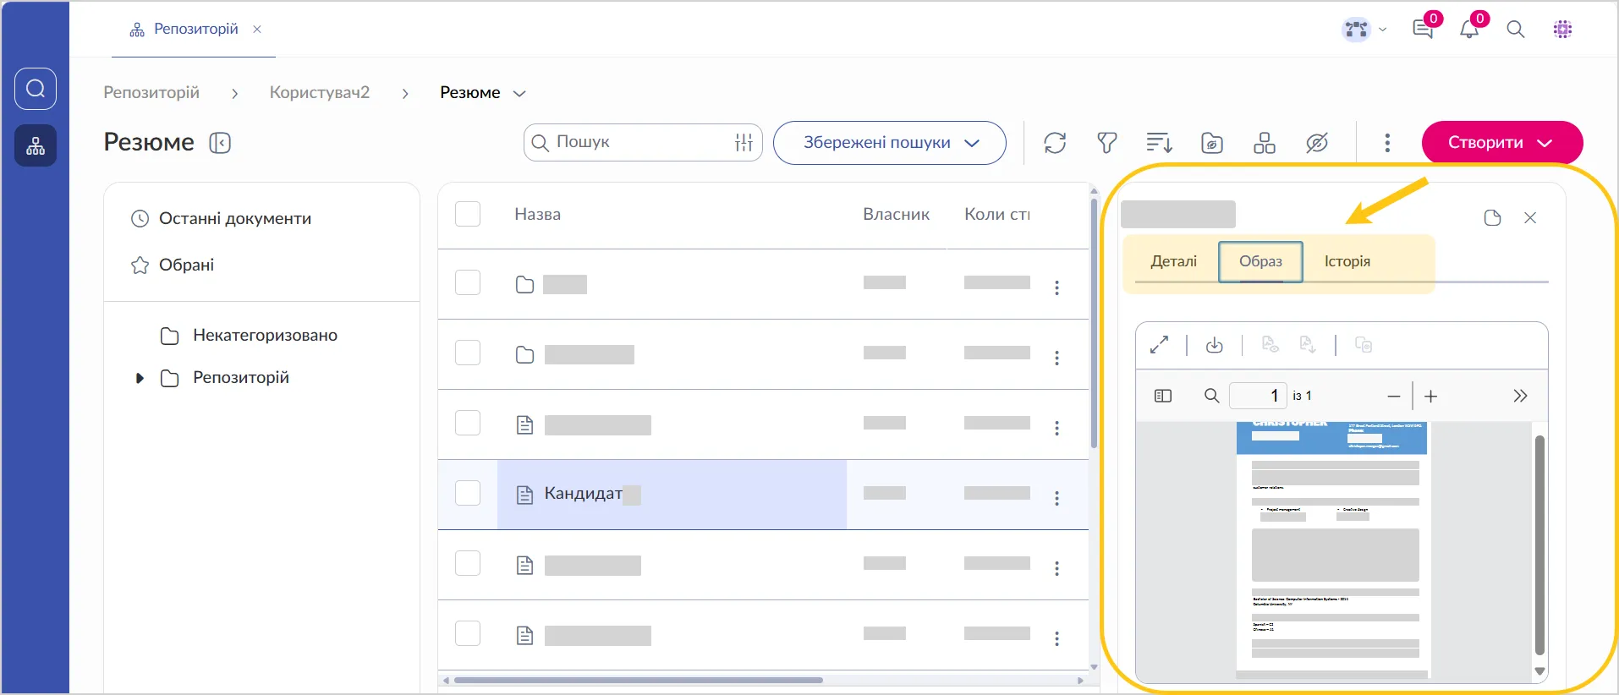This screenshot has height=695, width=1619.
Task: Open the notifications bell icon
Action: (1469, 30)
